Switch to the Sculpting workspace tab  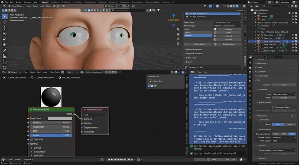coord(65,2)
